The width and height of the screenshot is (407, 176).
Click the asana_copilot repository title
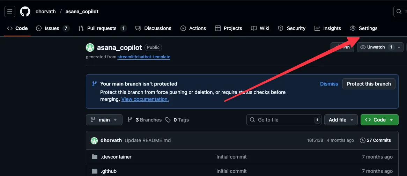(x=119, y=47)
